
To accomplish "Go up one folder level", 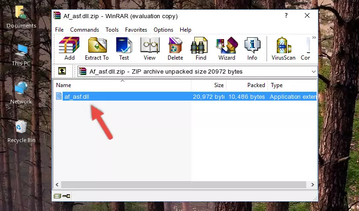I will click(x=62, y=71).
